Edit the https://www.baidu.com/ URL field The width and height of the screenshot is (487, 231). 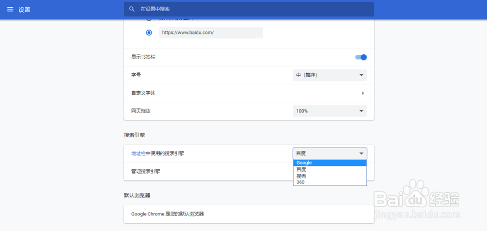pyautogui.click(x=211, y=33)
